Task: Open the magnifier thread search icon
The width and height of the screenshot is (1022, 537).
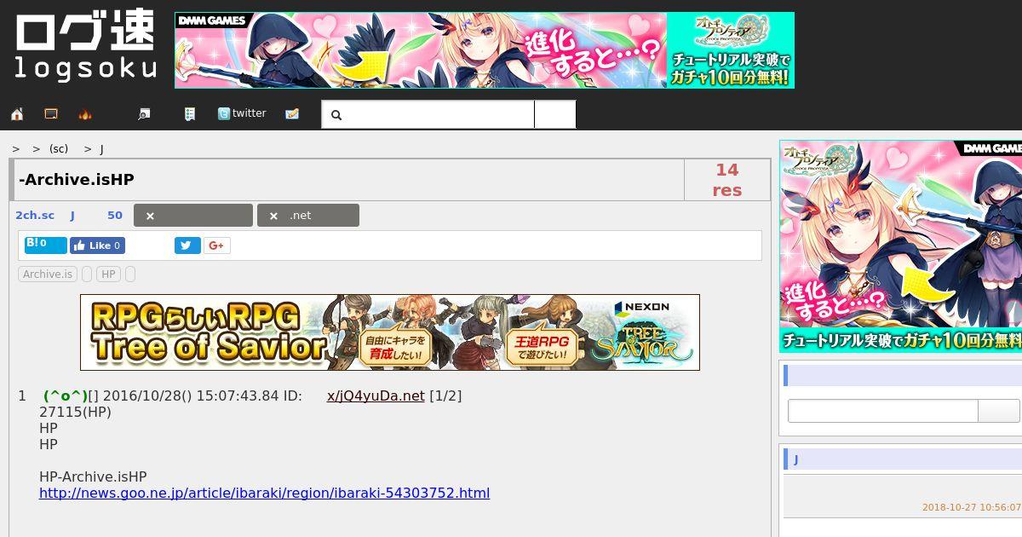Action: click(x=145, y=114)
